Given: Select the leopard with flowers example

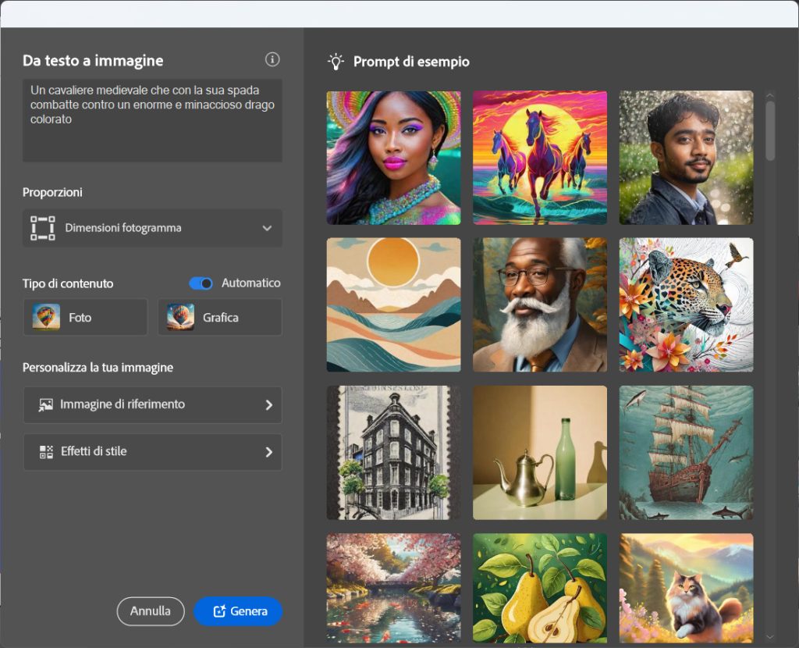Looking at the screenshot, I should [686, 304].
